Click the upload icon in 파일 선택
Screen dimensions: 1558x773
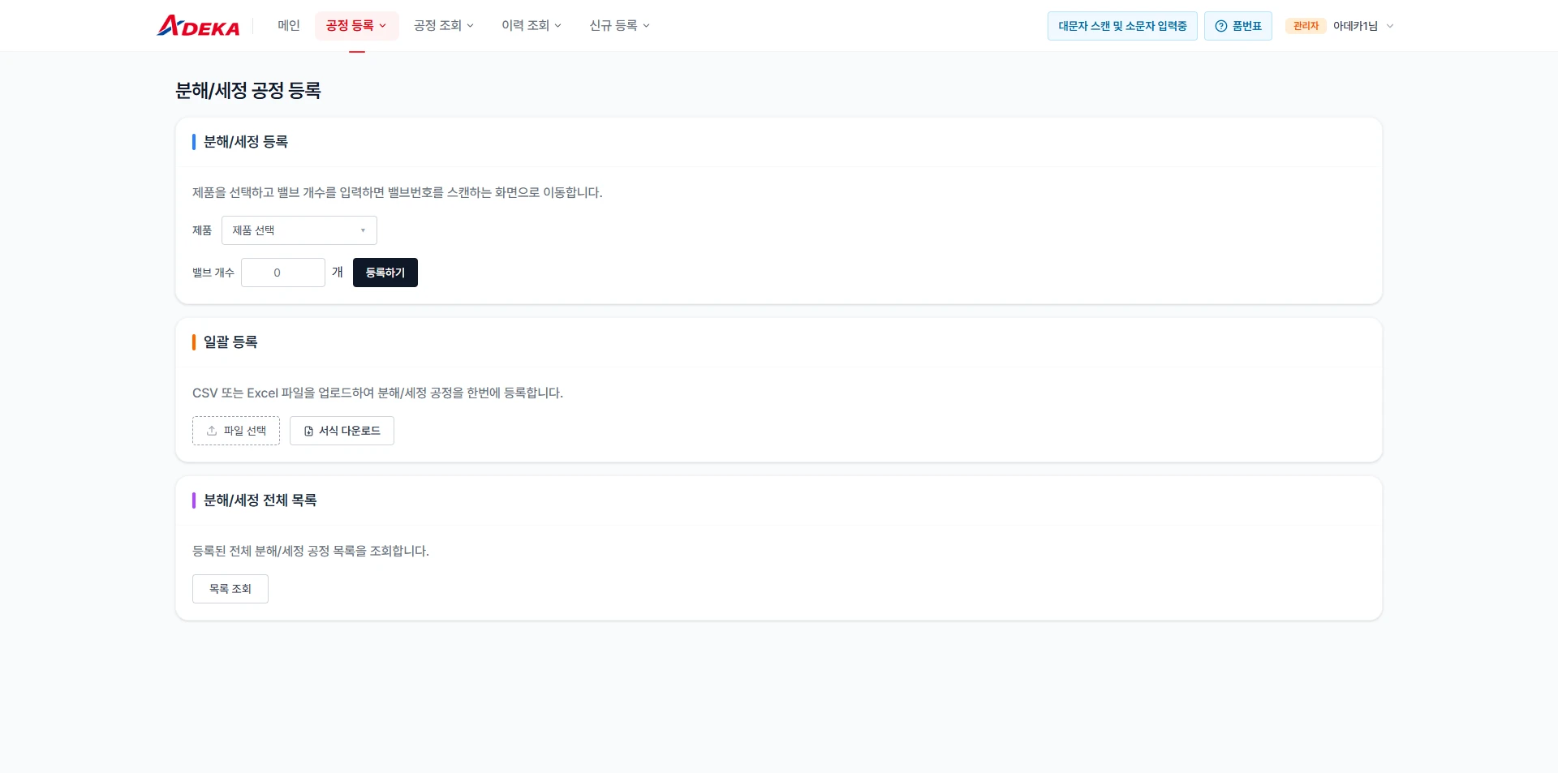coord(212,431)
